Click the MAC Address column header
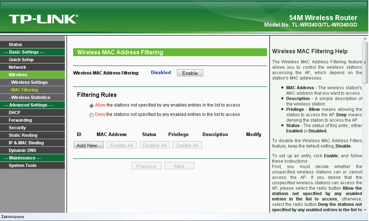This screenshot has height=221, width=369. coord(112,134)
